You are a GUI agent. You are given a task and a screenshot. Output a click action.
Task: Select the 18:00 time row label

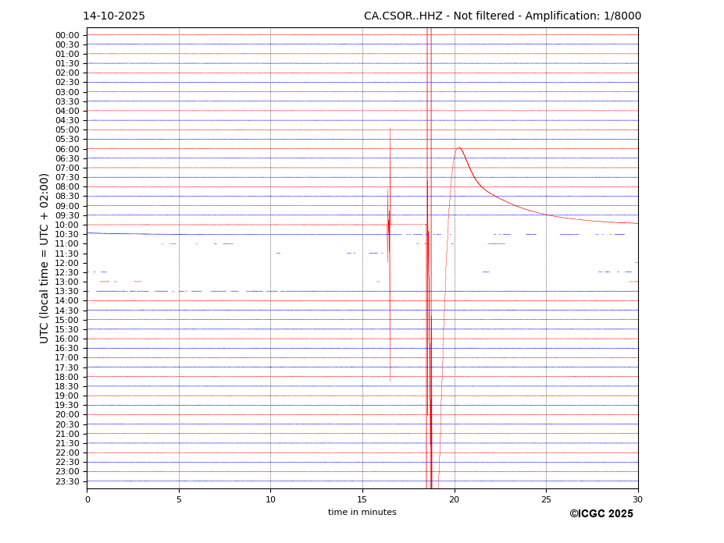pos(67,377)
